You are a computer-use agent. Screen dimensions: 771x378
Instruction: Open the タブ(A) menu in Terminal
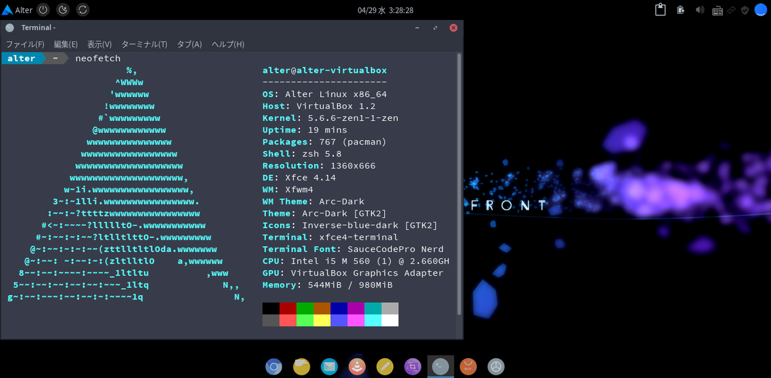click(190, 44)
